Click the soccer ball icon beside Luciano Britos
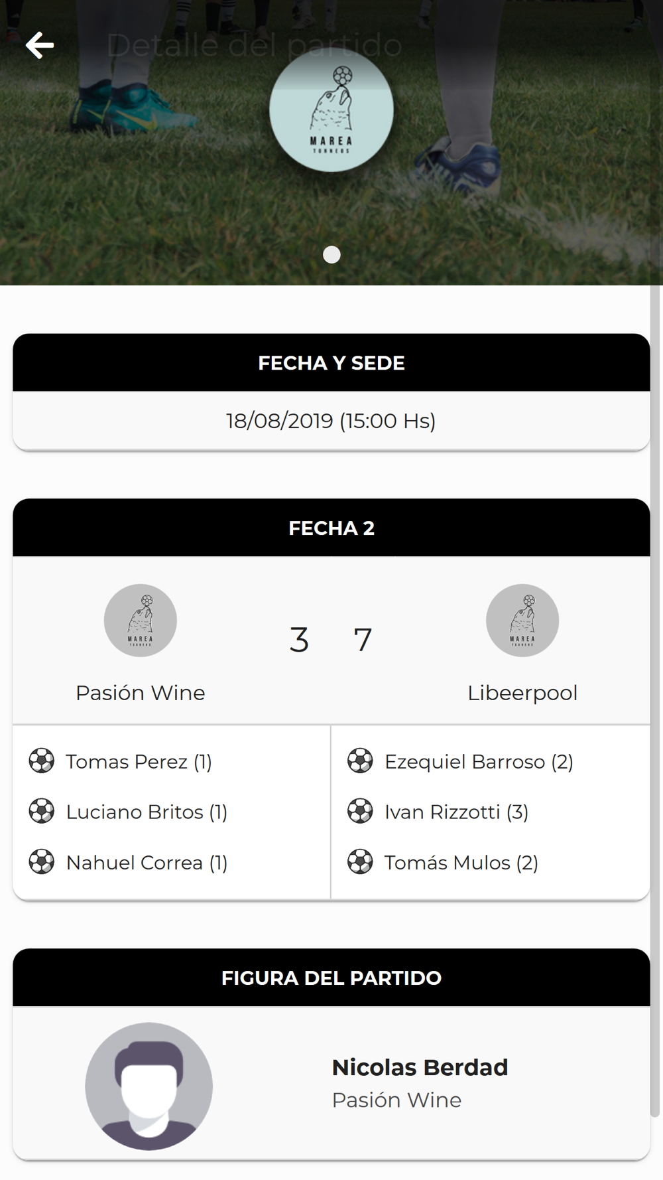 click(x=42, y=811)
